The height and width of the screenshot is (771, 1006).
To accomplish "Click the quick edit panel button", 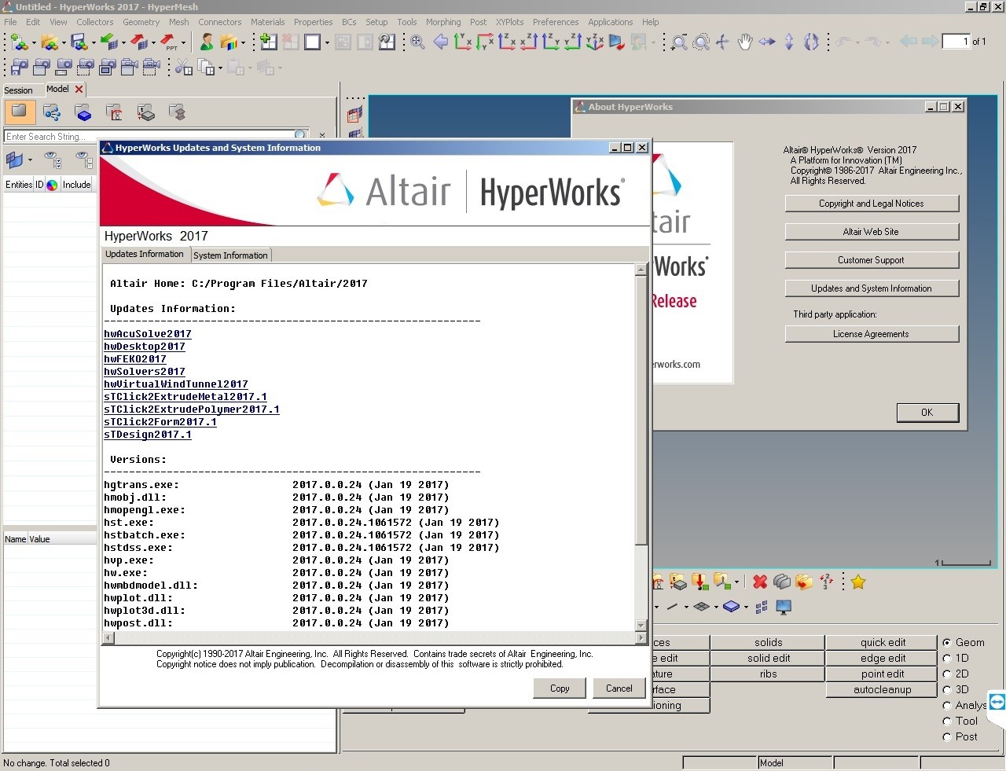I will tap(882, 642).
